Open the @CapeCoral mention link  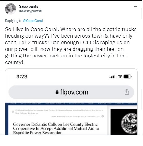(33, 21)
